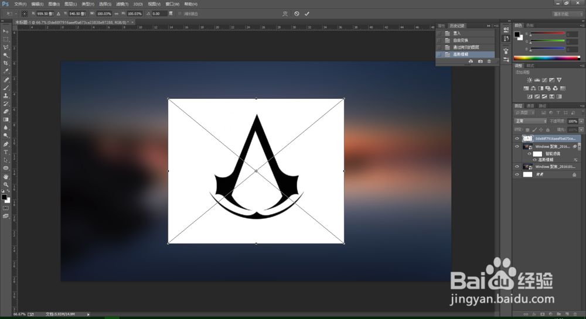Open the layer filter 类型 dropdown
The image size is (586, 319).
pyautogui.click(x=525, y=113)
